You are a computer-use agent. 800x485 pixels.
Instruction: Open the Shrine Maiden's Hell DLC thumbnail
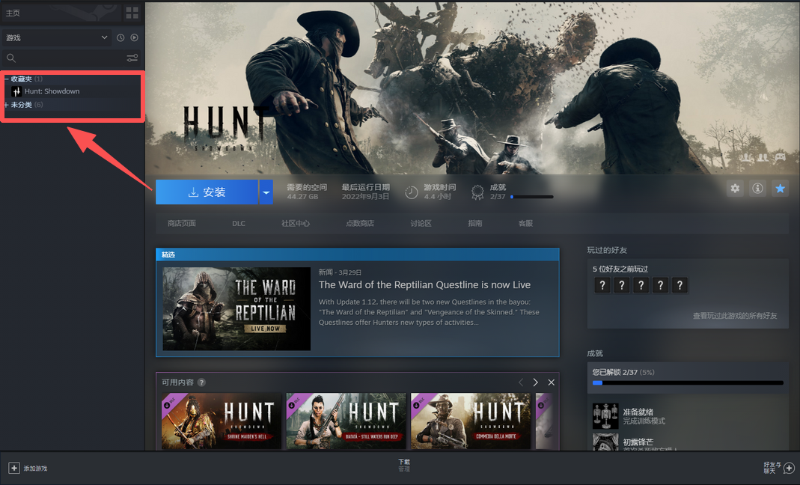[x=222, y=421]
